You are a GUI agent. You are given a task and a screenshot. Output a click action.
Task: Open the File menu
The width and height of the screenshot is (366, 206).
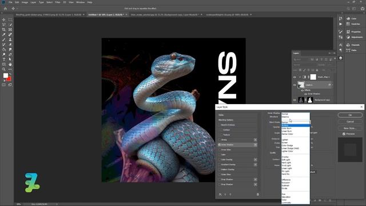click(10, 2)
